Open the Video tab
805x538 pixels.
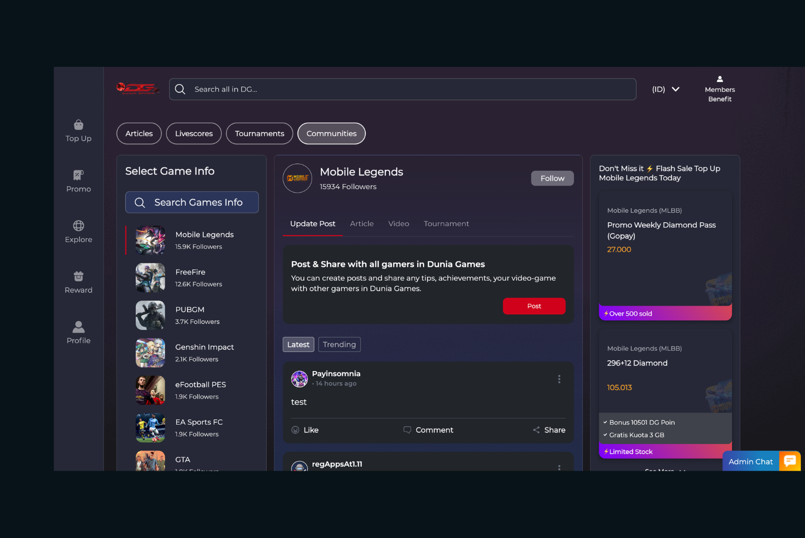398,224
